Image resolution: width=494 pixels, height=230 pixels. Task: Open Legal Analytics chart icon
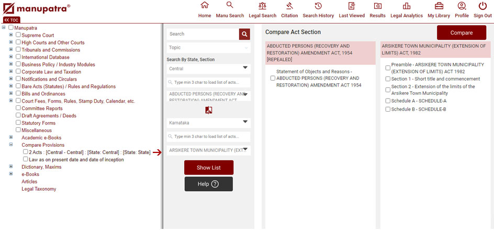tap(407, 6)
